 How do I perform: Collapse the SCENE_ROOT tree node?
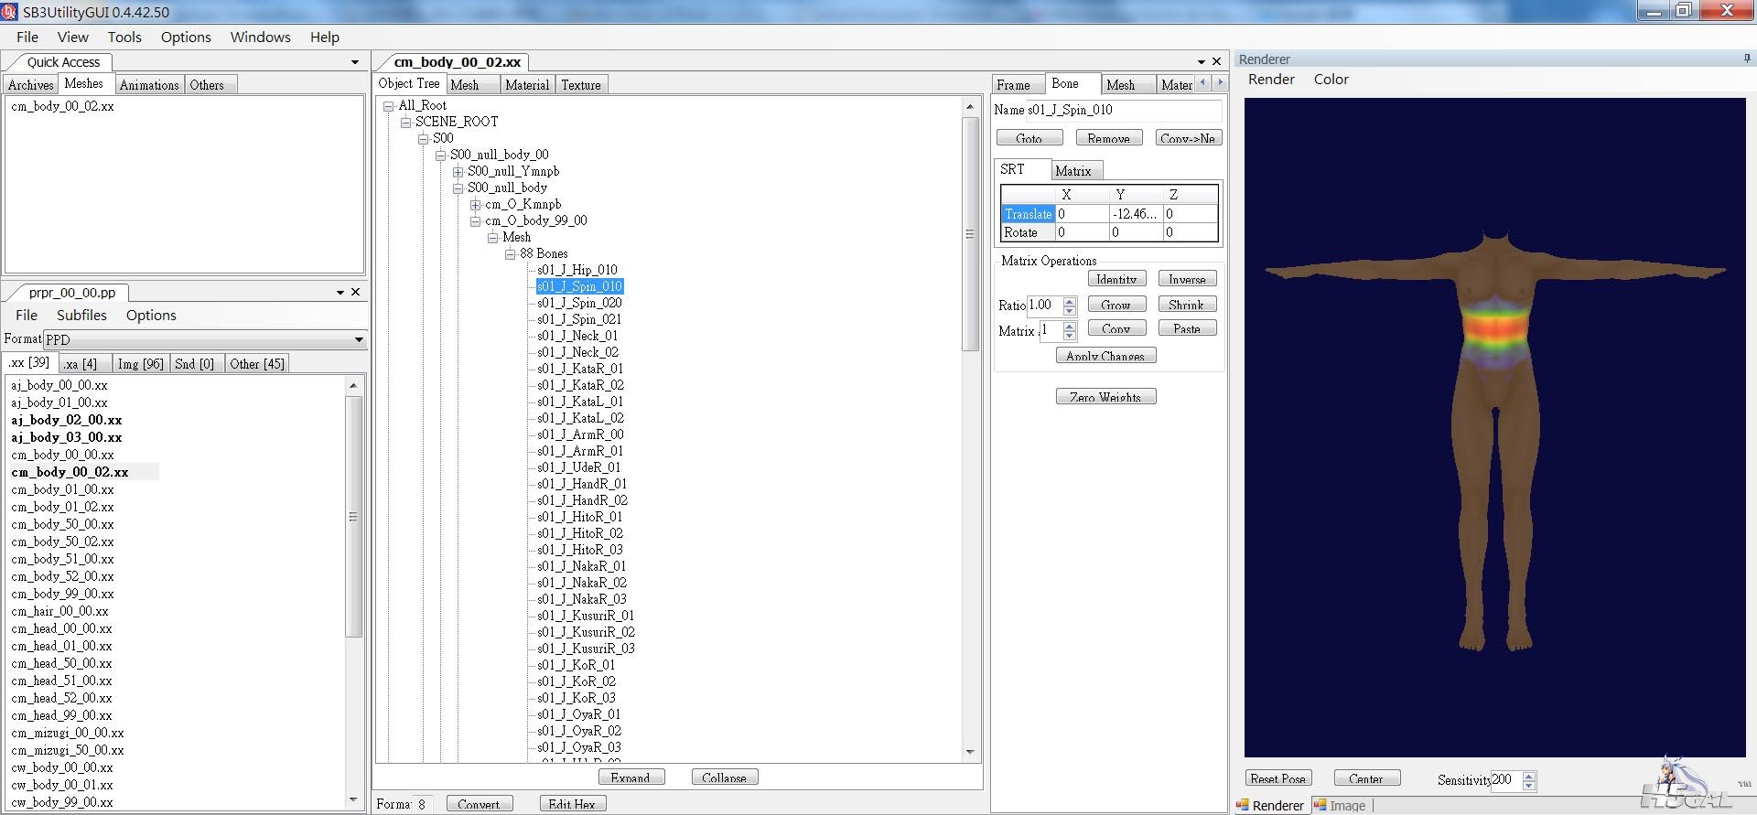click(405, 123)
